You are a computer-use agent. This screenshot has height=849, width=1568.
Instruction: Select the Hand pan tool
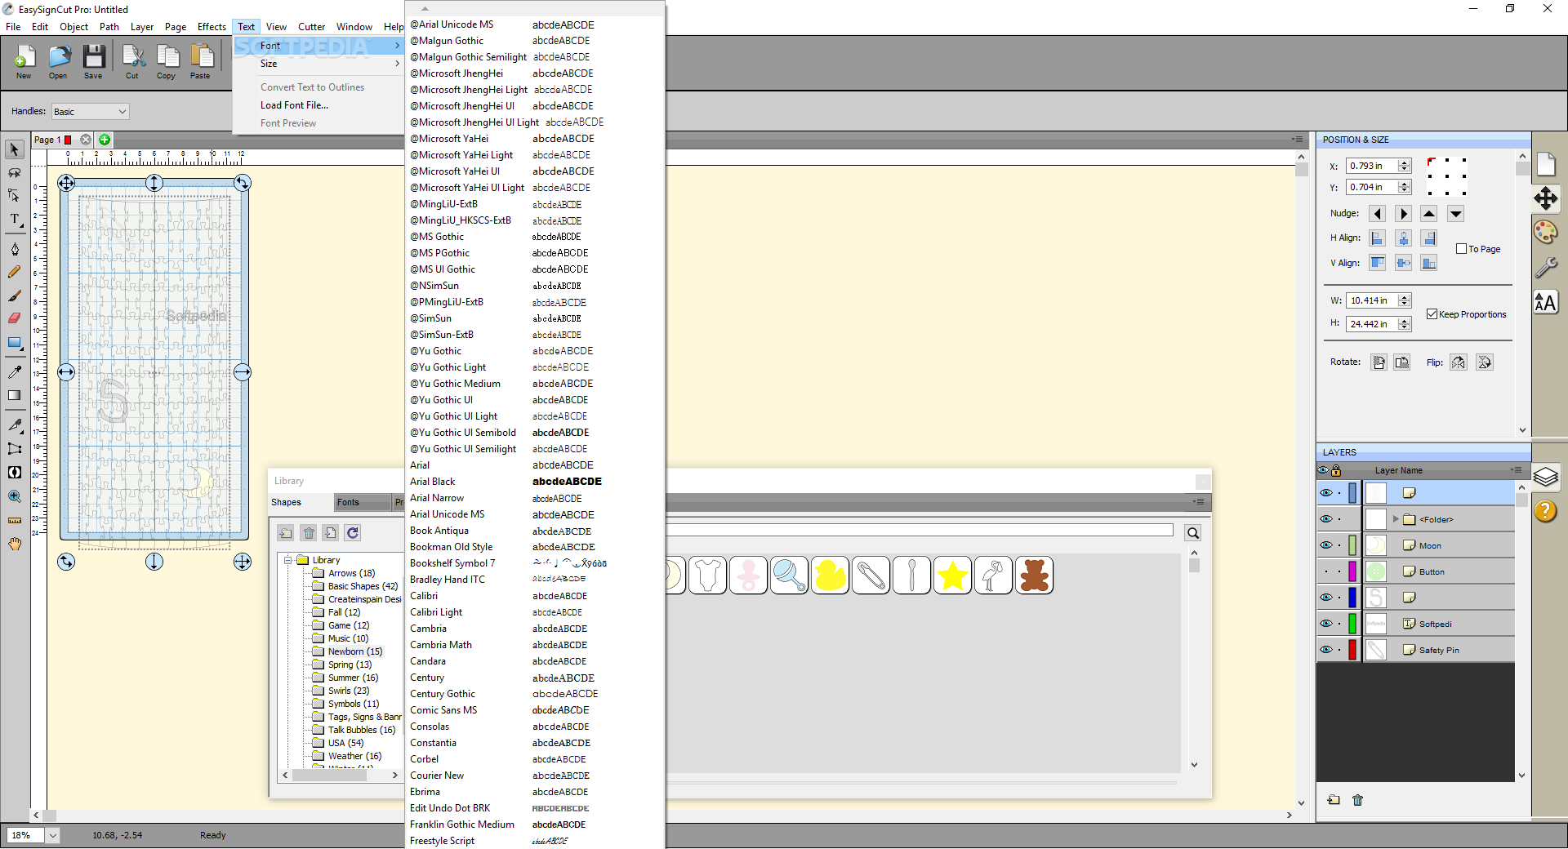click(x=14, y=544)
